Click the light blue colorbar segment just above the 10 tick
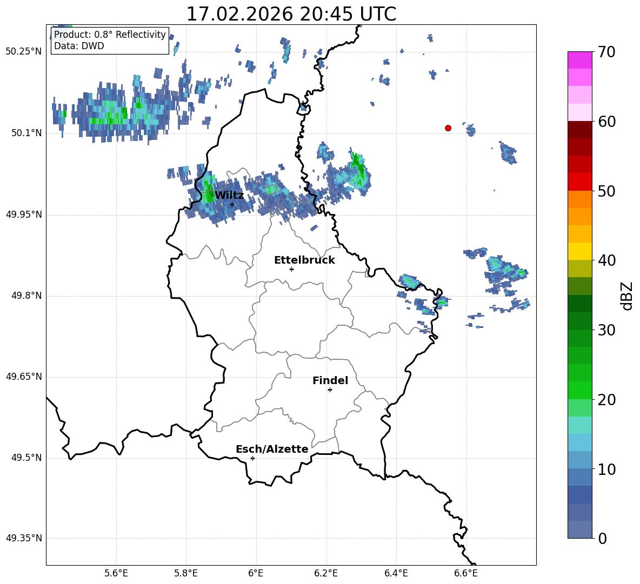The height and width of the screenshot is (584, 640). (x=579, y=460)
